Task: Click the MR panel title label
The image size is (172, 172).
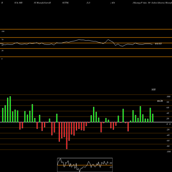Action: click(153, 89)
